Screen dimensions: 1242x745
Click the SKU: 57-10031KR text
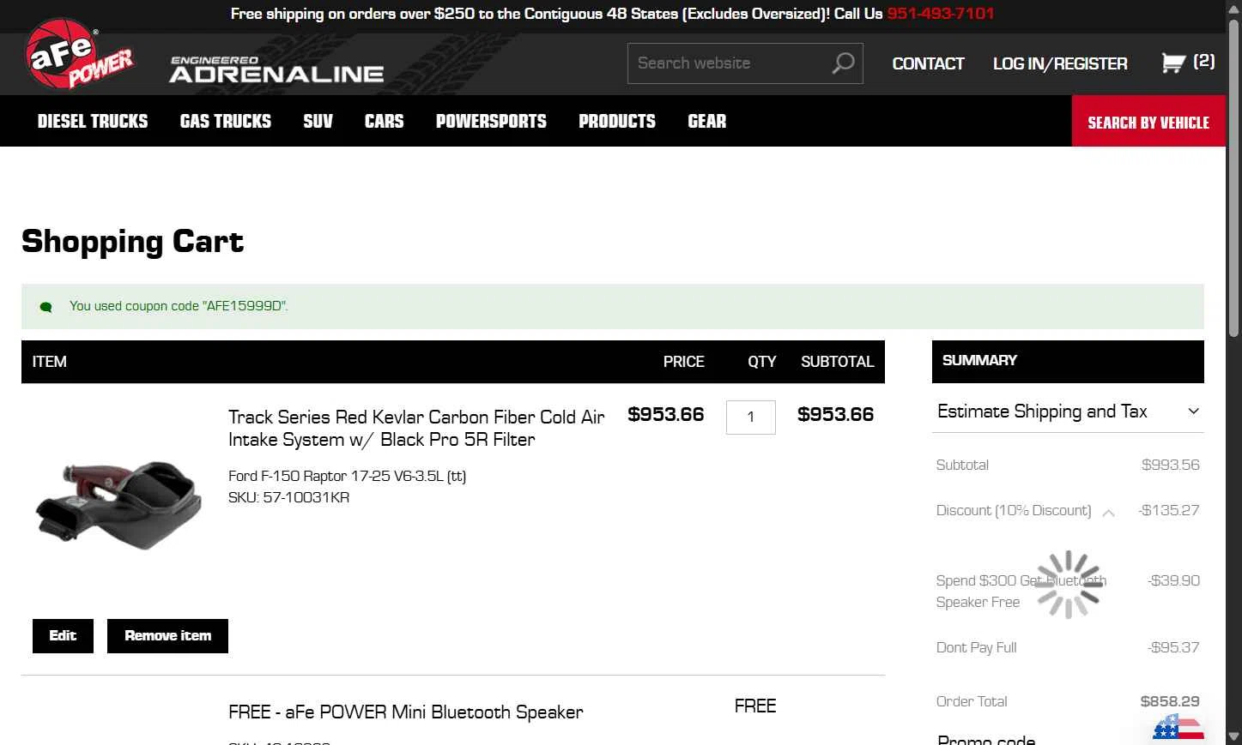288,497
